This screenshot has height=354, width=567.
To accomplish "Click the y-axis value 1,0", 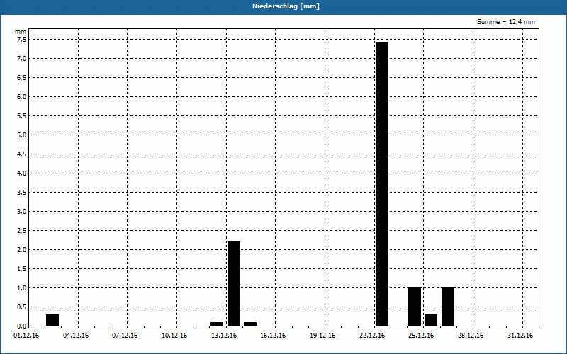I will pos(22,288).
